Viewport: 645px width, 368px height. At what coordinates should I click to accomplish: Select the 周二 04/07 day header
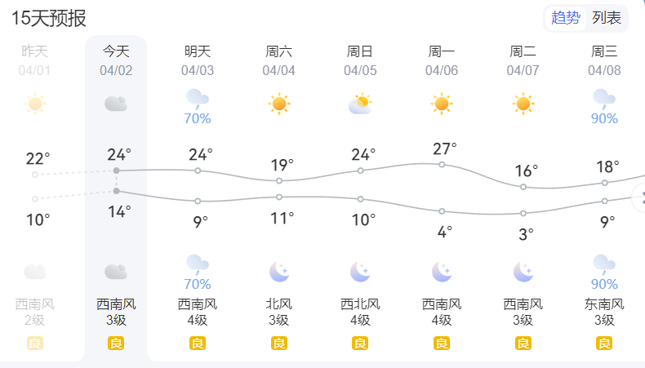point(523,60)
